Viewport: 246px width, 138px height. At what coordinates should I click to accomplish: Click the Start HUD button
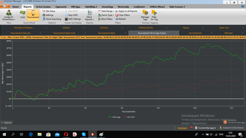point(71,11)
